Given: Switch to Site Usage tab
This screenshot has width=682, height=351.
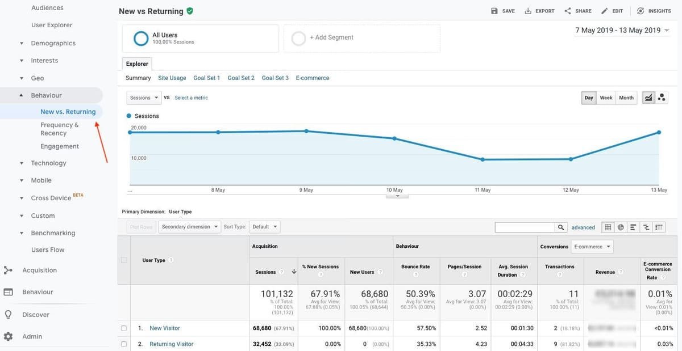Looking at the screenshot, I should tap(172, 78).
